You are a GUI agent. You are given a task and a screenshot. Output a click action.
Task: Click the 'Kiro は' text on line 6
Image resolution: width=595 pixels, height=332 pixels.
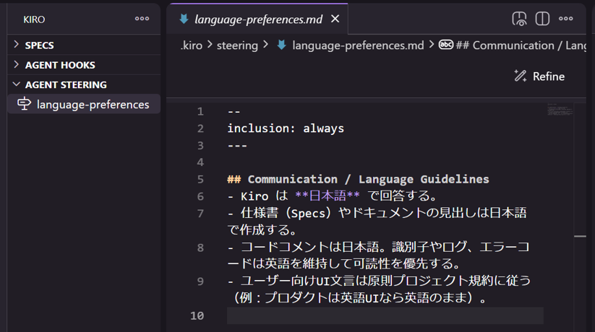coord(264,196)
